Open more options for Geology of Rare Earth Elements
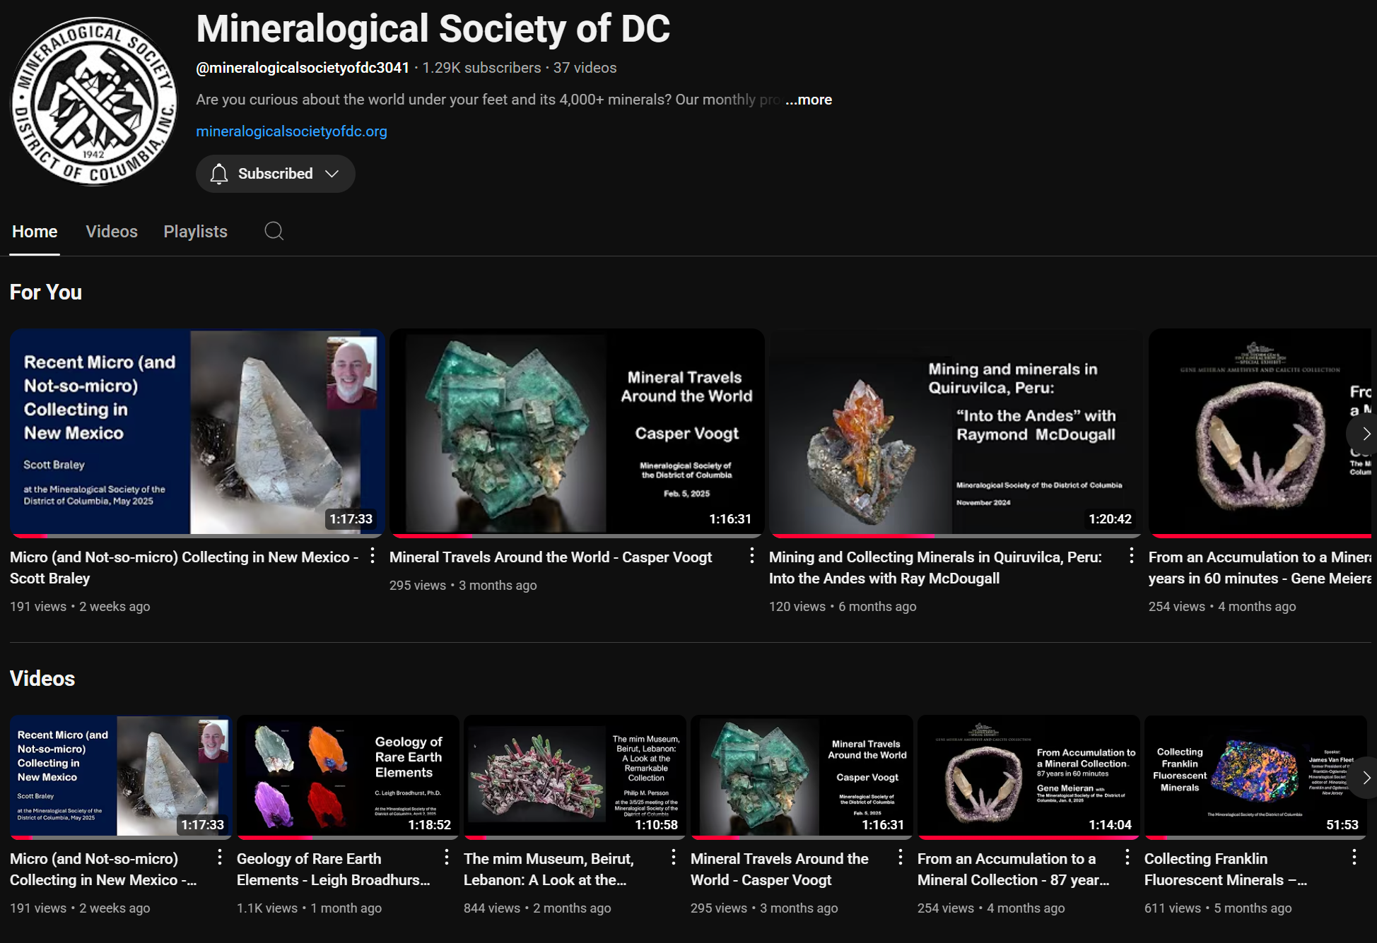The image size is (1377, 943). [446, 858]
